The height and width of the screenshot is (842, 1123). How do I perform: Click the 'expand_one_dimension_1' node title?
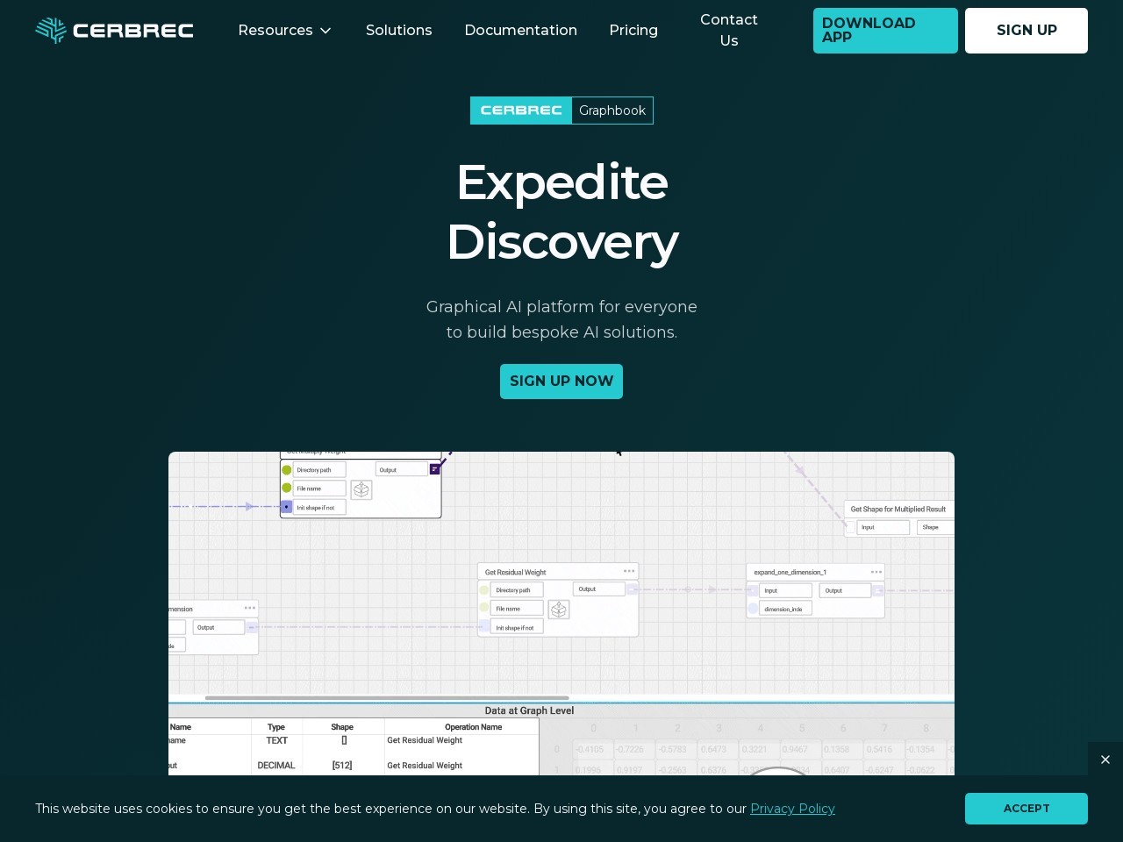(790, 572)
